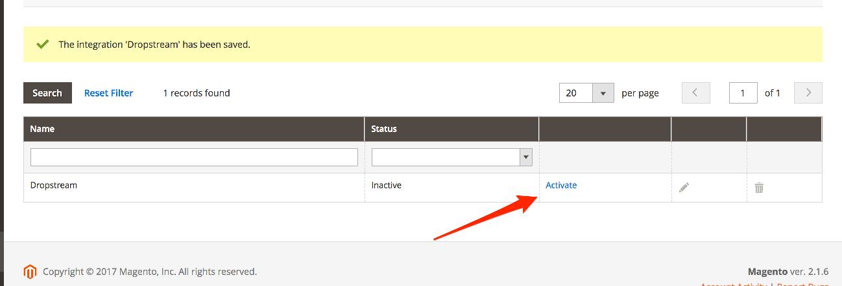This screenshot has width=842, height=286.
Task: Select the Inactive status cell
Action: (x=451, y=188)
